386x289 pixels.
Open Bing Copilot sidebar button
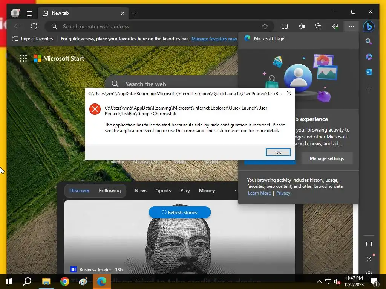[x=369, y=26]
